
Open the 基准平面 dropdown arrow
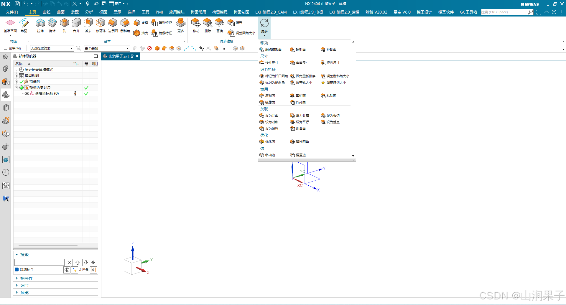tap(10, 36)
